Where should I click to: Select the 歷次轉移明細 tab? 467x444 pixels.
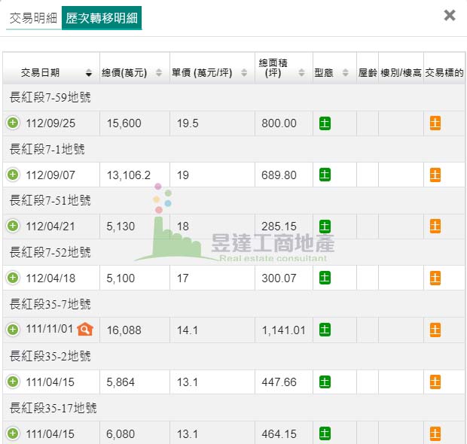[101, 18]
